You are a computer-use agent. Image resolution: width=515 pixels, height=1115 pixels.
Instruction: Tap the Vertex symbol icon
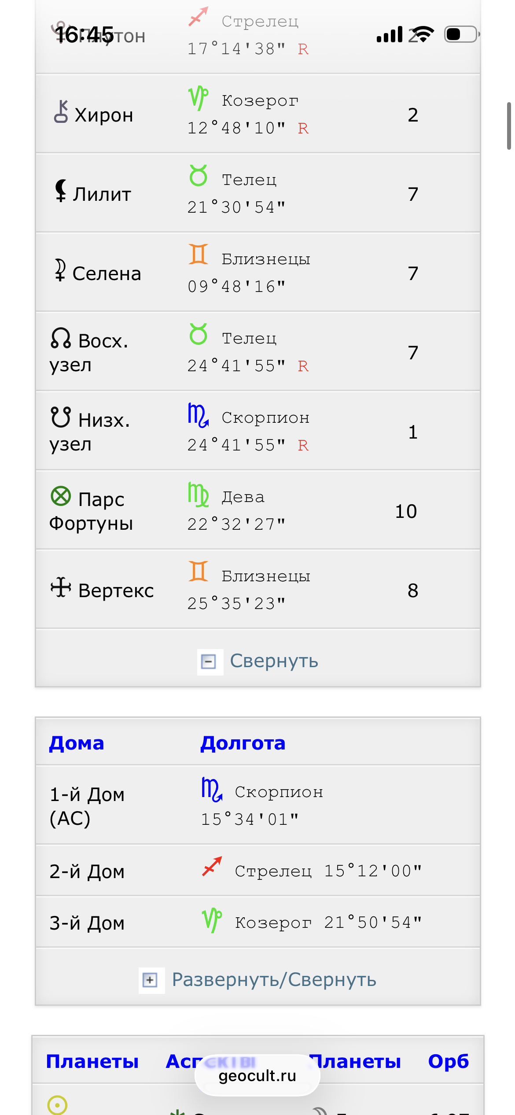point(61,587)
